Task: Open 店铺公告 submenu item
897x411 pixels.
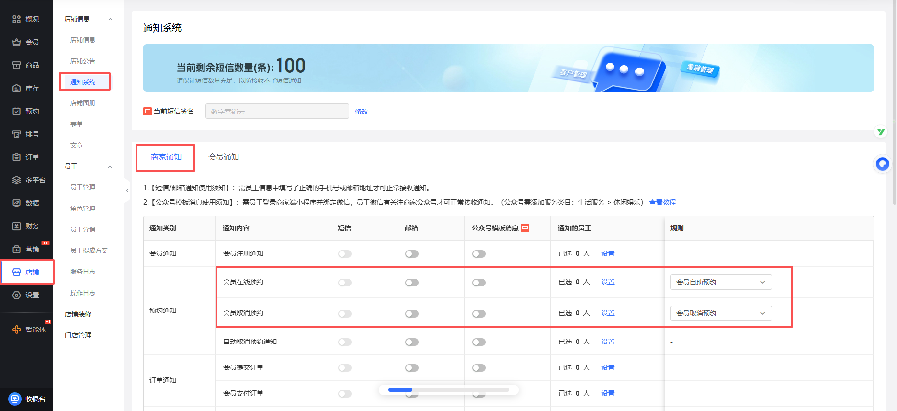Action: pos(83,61)
